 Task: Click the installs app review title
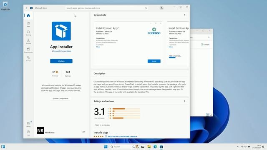(x=101, y=132)
